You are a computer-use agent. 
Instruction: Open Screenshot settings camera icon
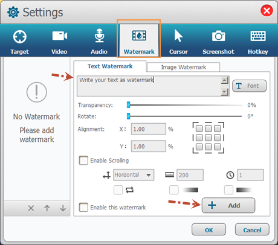click(x=218, y=36)
